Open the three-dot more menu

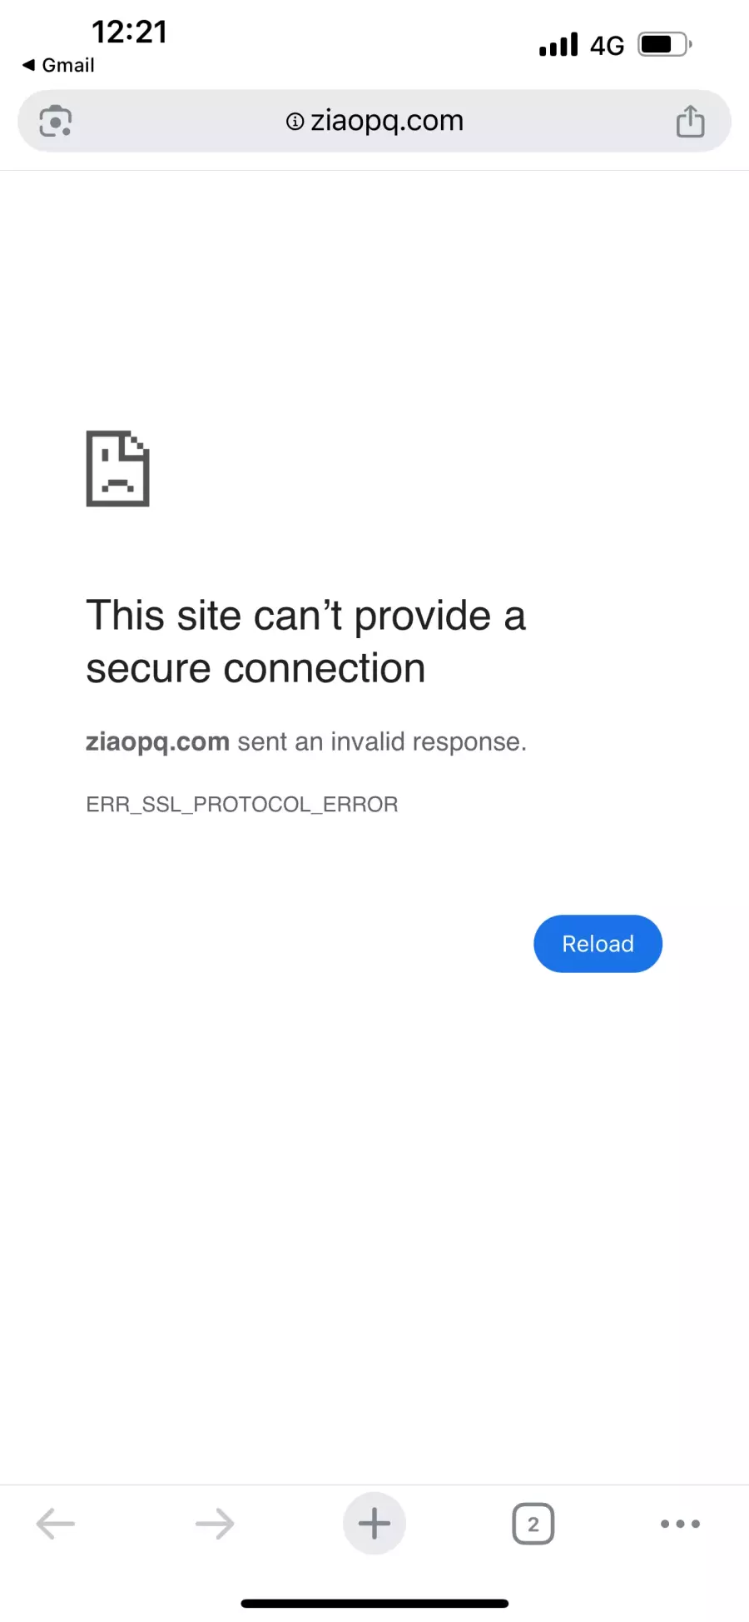pyautogui.click(x=680, y=1524)
